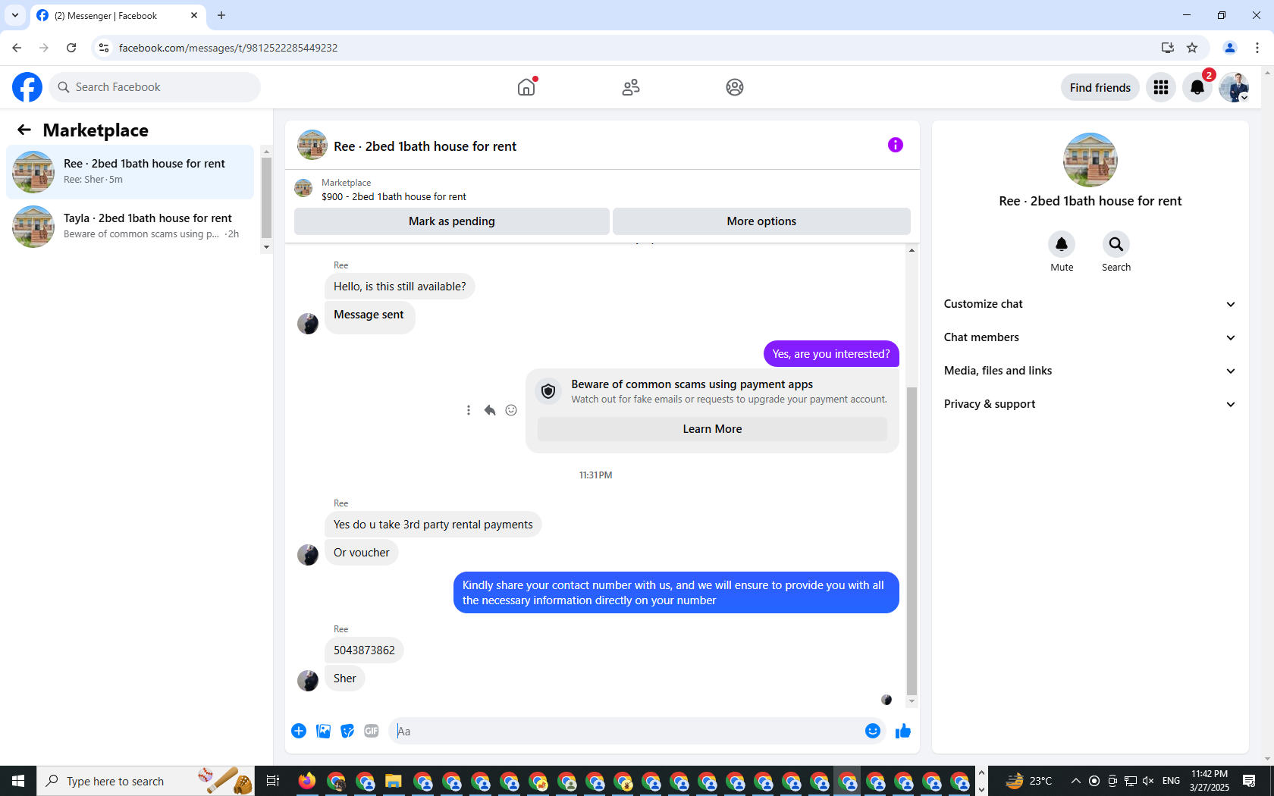This screenshot has height=796, width=1274.
Task: Bookmark this page with the star icon
Action: 1192,48
